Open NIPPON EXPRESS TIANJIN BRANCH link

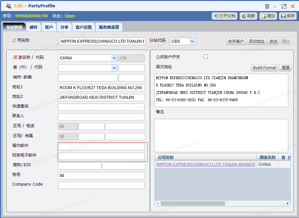click(206, 165)
